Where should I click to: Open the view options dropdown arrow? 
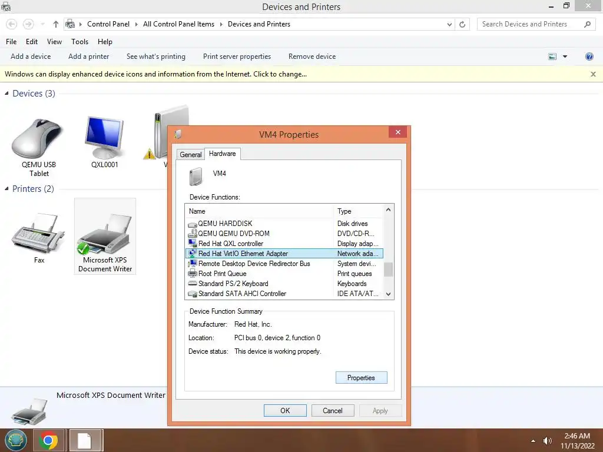coord(565,56)
